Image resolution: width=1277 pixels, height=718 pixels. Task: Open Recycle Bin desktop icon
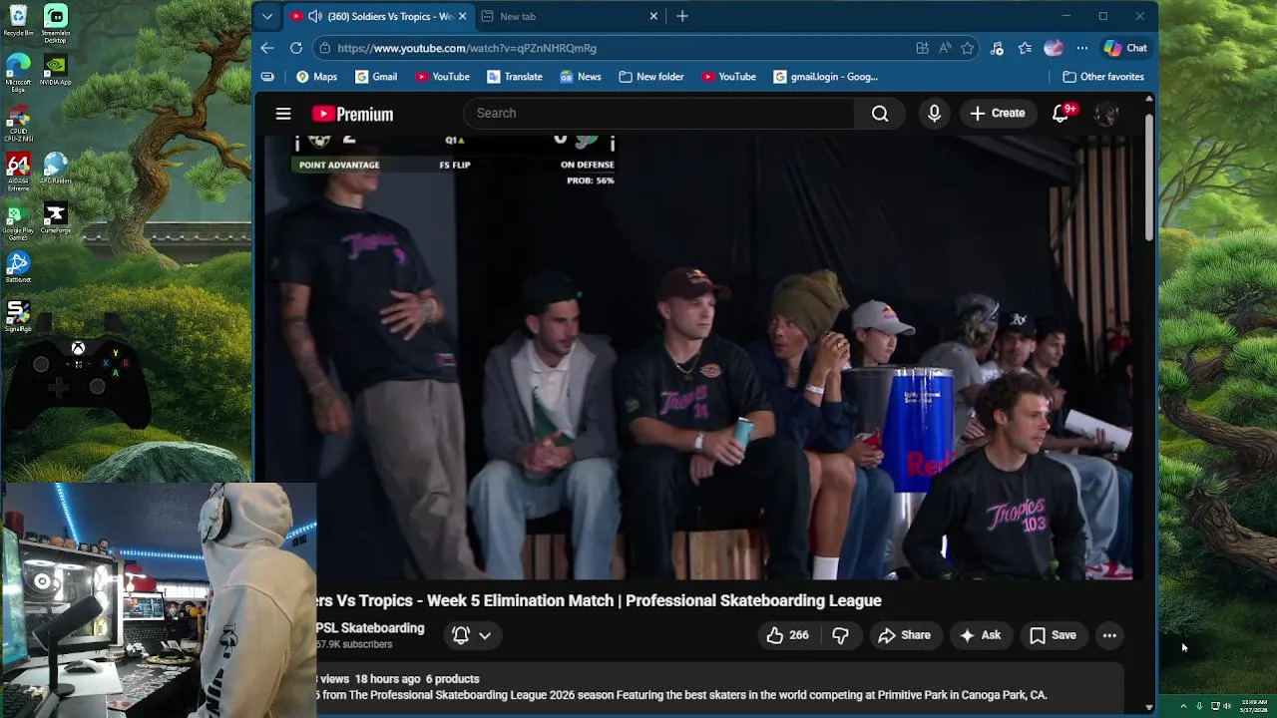point(18,20)
